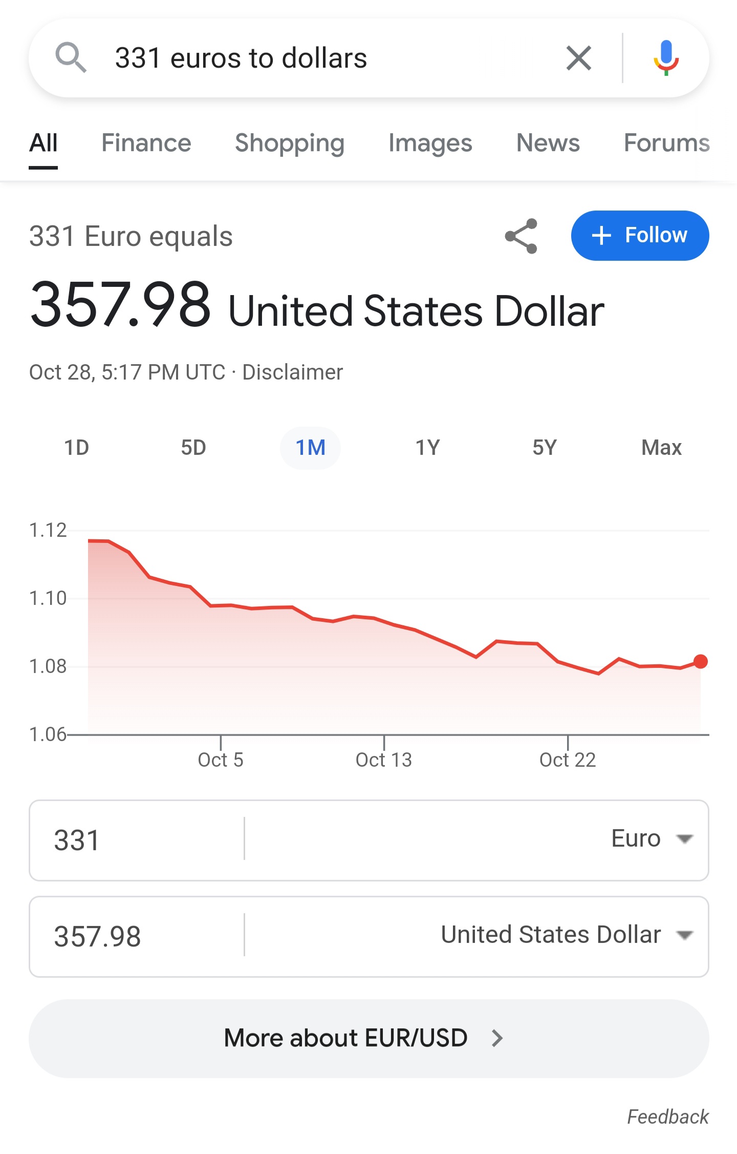Switch to the Shopping tab

tap(290, 143)
